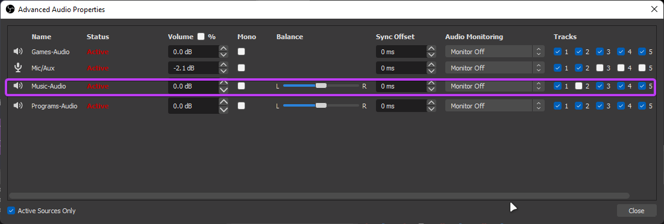
Task: Decrease Games-Audio volume with down arrow
Action: pyautogui.click(x=224, y=55)
